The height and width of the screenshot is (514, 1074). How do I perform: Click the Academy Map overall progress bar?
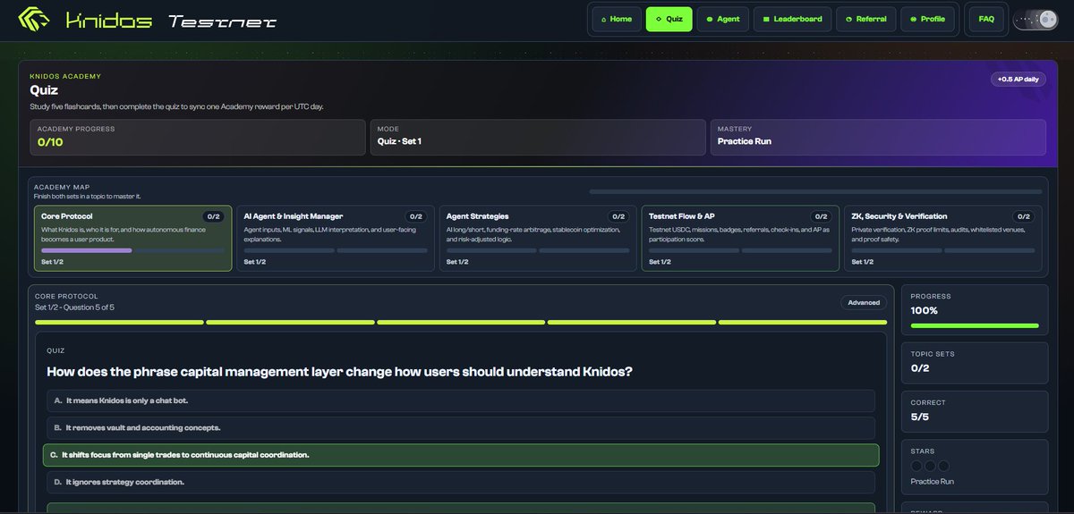pyautogui.click(x=815, y=191)
